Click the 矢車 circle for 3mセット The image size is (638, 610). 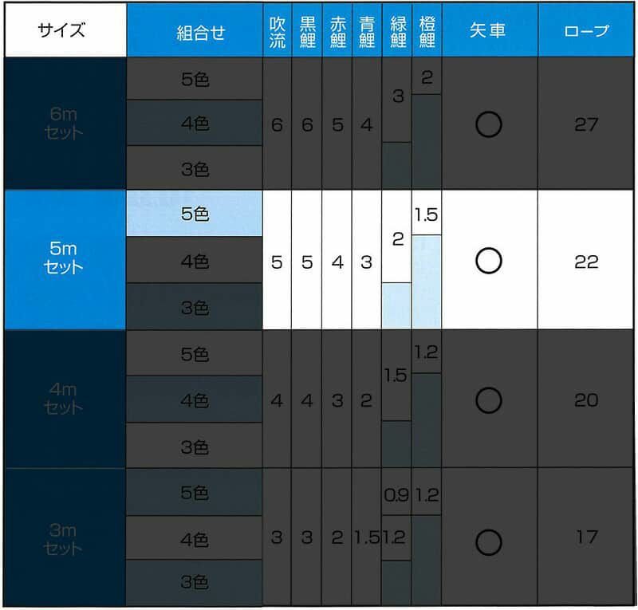pos(488,542)
